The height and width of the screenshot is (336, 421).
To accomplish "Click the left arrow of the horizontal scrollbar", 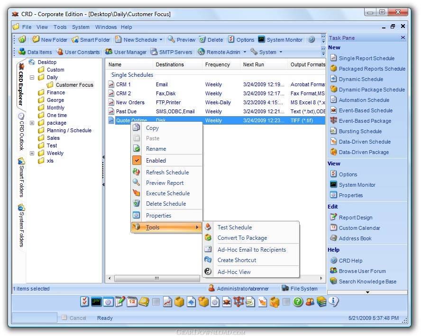I will tap(110, 278).
